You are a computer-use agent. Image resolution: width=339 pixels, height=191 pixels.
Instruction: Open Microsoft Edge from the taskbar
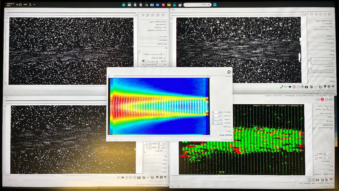[x=175, y=5]
